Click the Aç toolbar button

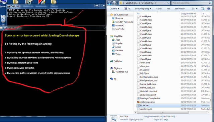click(x=127, y=9)
